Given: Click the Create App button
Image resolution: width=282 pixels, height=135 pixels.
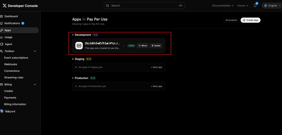Looking at the screenshot, I should click(251, 20).
